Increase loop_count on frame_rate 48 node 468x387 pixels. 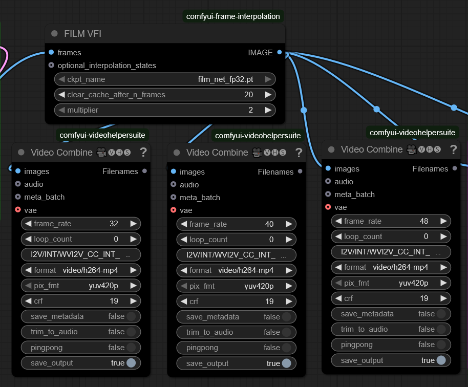(x=443, y=236)
